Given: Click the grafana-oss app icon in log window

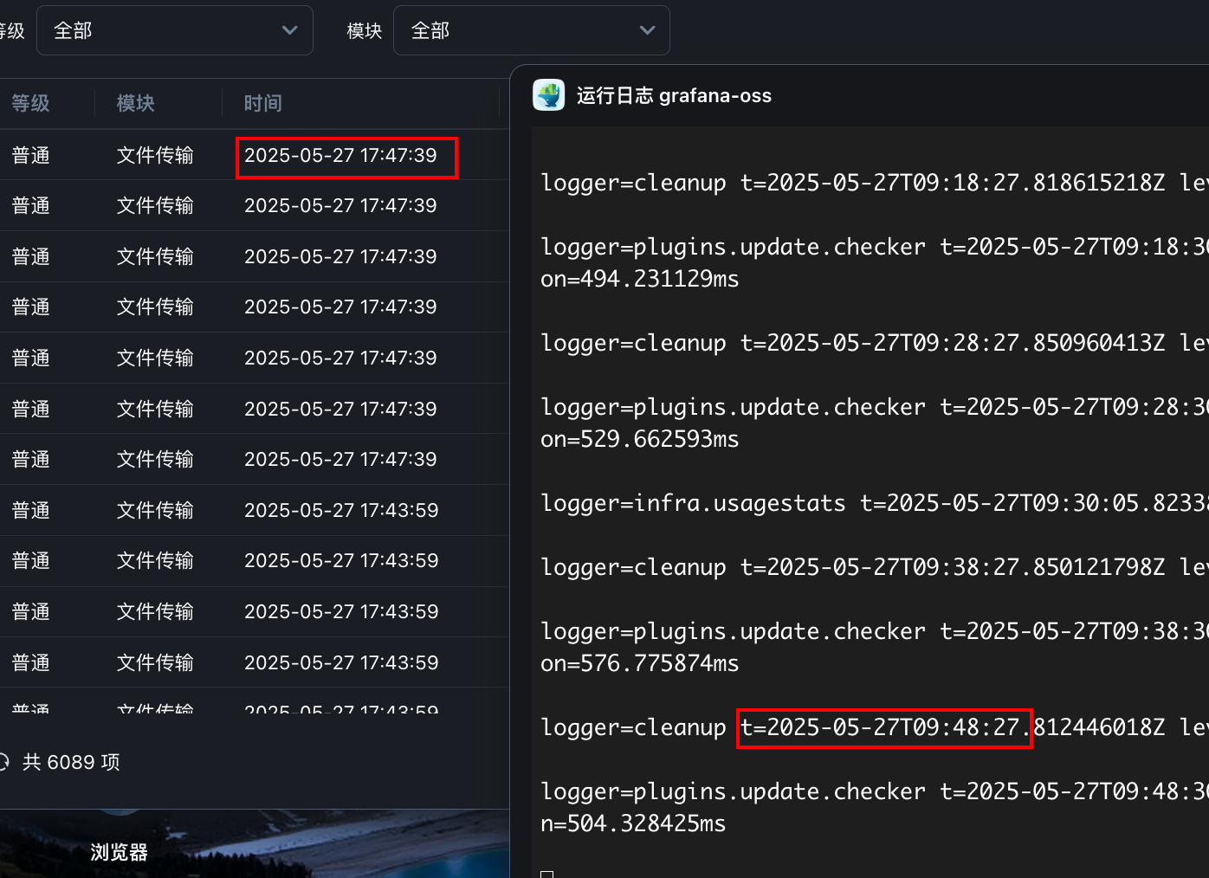Looking at the screenshot, I should click(548, 95).
